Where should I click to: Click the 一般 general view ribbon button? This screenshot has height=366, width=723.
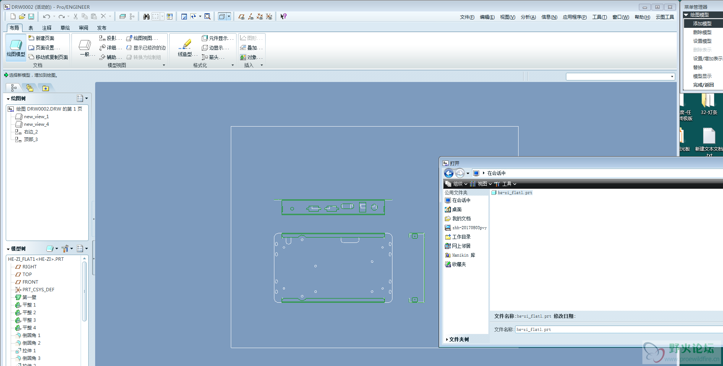[85, 47]
